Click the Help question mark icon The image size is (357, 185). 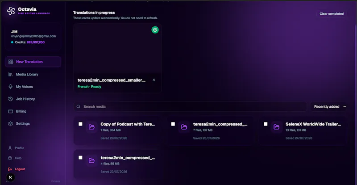[10, 158]
